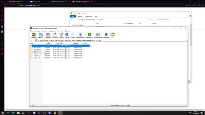Click the Explorer refresh button
The width and height of the screenshot is (205, 115).
point(151,20)
